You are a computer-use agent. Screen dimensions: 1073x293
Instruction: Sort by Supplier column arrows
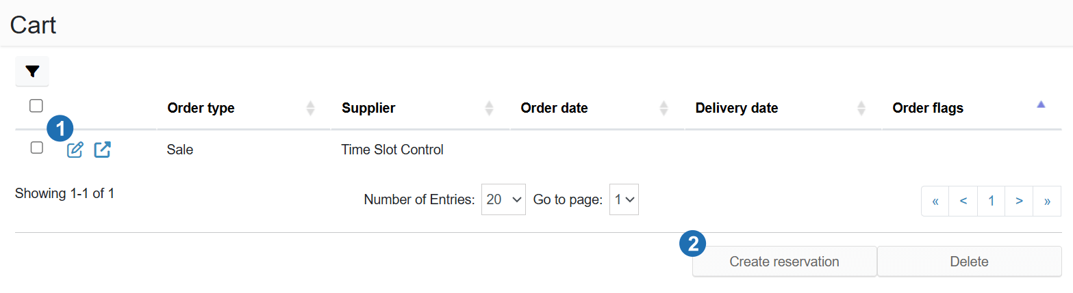(489, 108)
